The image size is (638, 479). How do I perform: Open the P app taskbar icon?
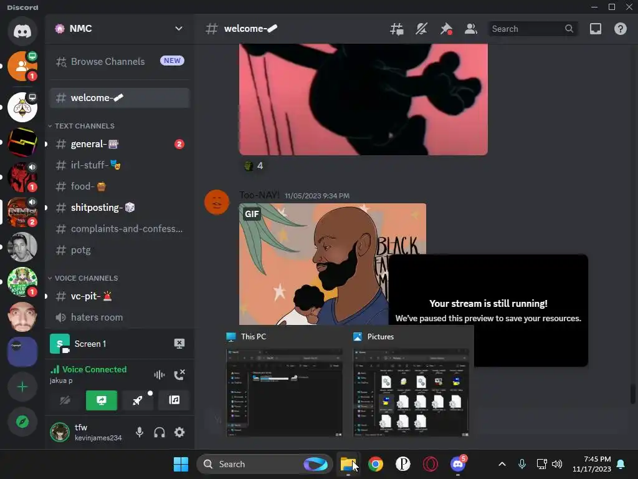click(x=403, y=464)
